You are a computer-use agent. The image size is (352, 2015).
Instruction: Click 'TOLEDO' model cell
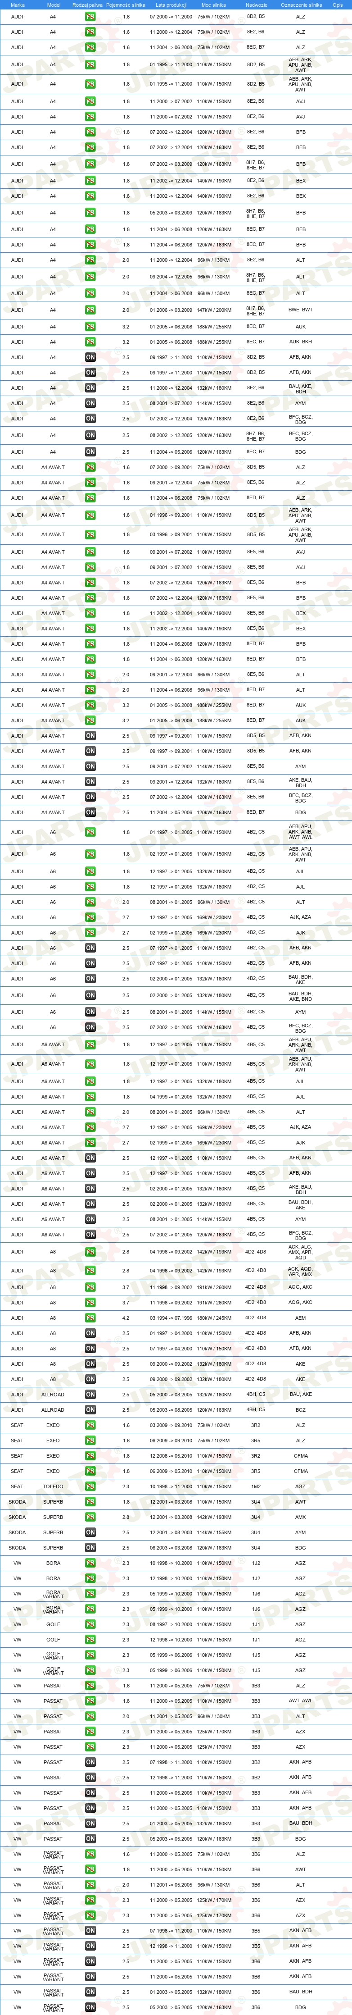click(x=53, y=1487)
